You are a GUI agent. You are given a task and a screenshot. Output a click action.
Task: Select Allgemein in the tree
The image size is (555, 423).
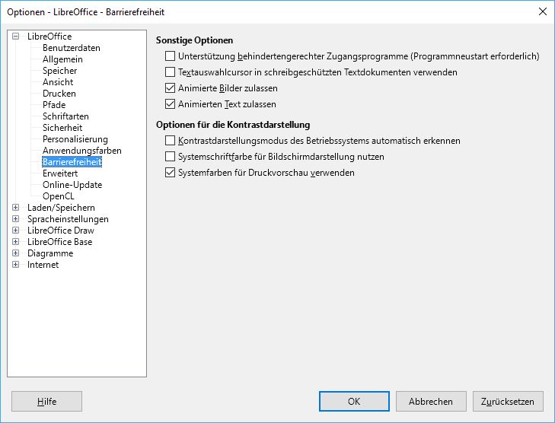point(62,59)
